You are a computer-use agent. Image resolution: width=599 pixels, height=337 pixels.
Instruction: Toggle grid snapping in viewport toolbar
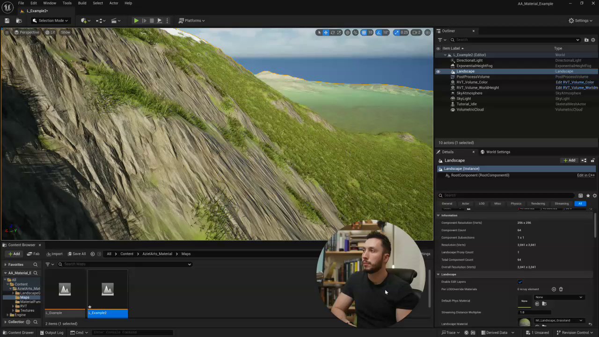364,32
